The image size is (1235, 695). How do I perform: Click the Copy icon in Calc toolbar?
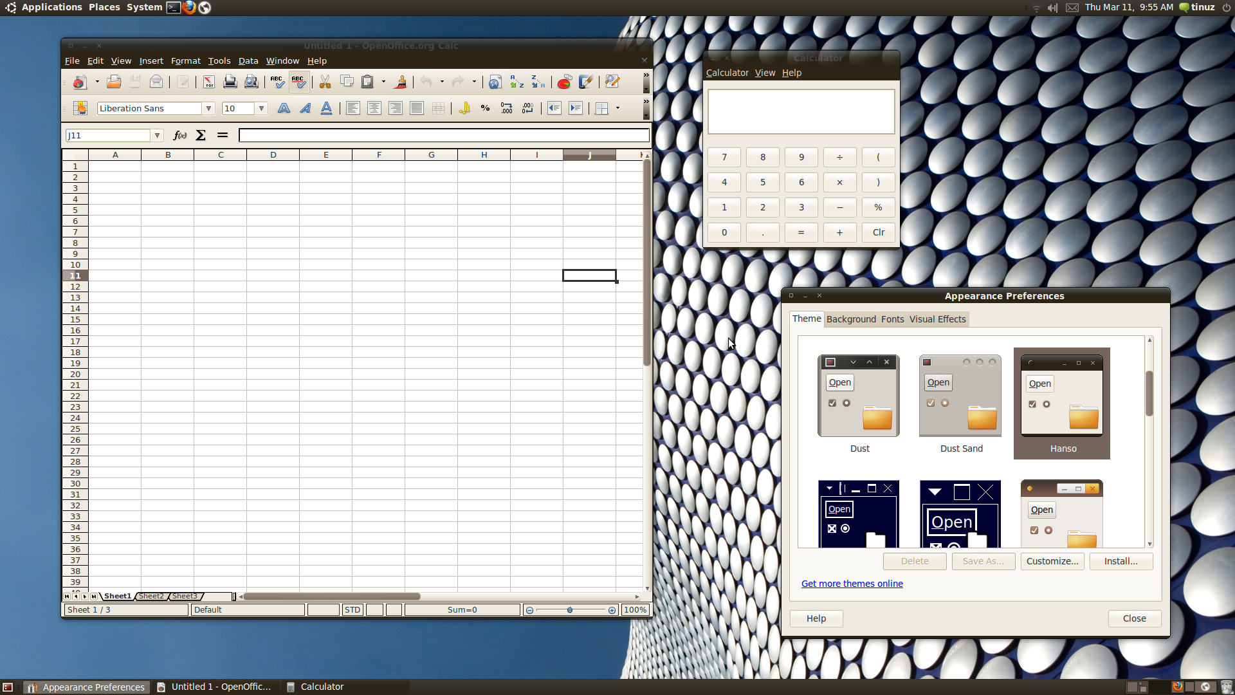[347, 82]
